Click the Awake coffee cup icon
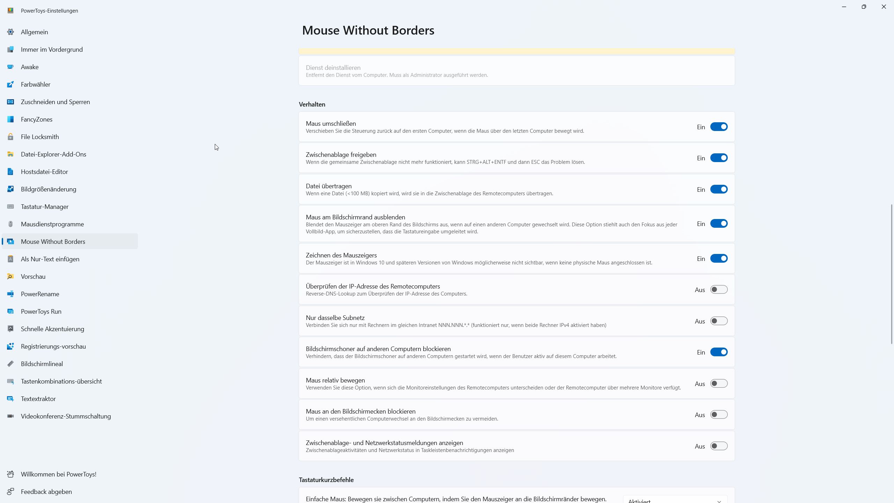The image size is (894, 503). pyautogui.click(x=10, y=67)
